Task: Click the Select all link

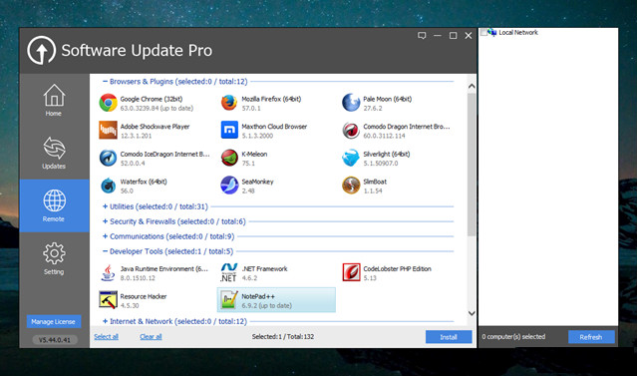Action: 107,336
